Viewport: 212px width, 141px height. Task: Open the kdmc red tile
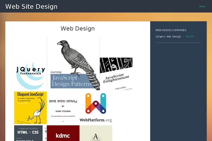click(63, 133)
